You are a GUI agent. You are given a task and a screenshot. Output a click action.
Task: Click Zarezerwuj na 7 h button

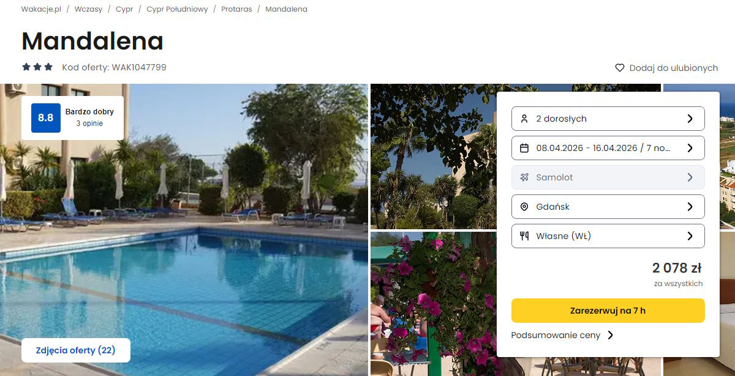tap(608, 311)
